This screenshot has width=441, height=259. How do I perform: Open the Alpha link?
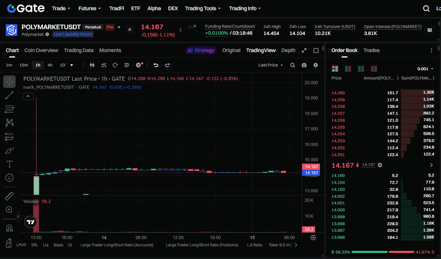[154, 8]
